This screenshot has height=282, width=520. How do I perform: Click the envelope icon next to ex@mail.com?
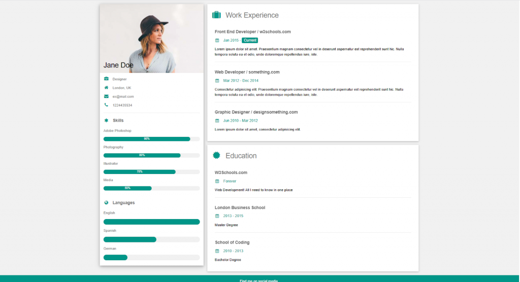click(x=106, y=96)
